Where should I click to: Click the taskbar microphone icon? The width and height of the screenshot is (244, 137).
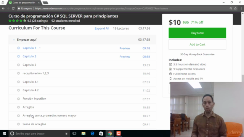tap(66, 134)
